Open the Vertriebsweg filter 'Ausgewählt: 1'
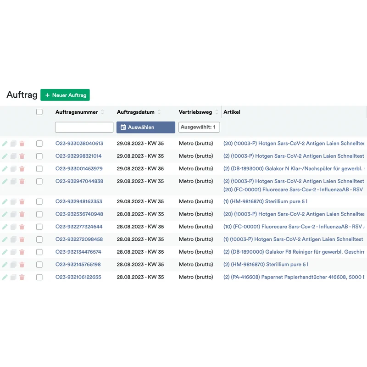367x367 pixels. tap(199, 127)
